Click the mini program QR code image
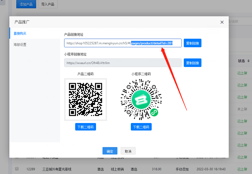Screen dimensions: 252x174 (x=141, y=100)
